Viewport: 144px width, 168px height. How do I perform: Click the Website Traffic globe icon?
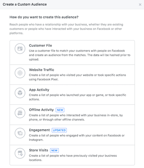20,73
